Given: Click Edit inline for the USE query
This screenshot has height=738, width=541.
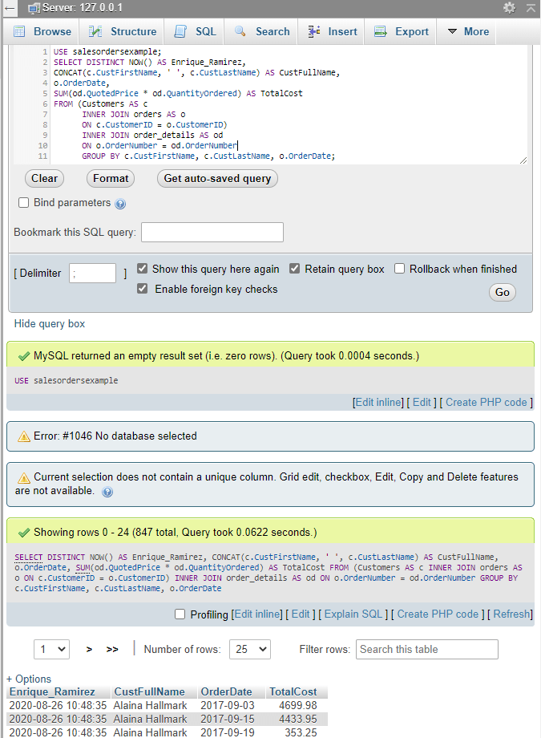Looking at the screenshot, I should pos(379,403).
